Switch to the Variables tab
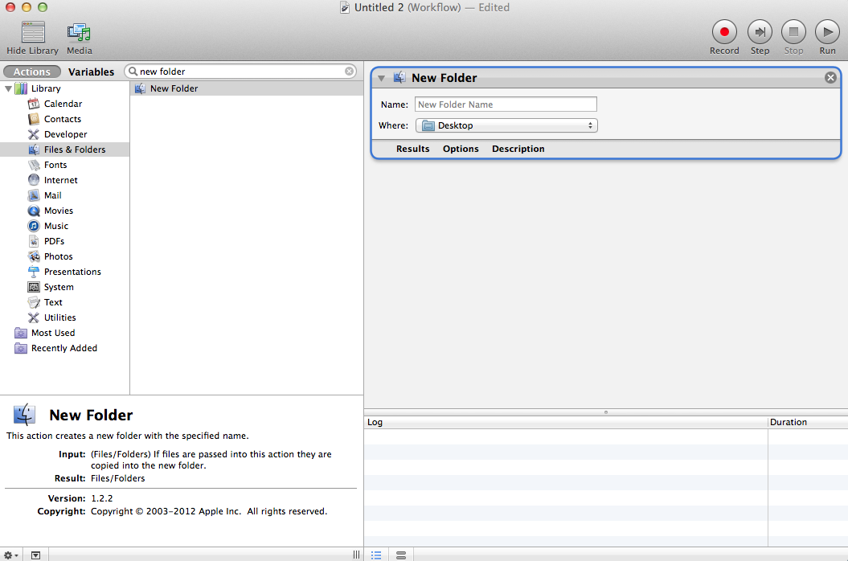This screenshot has width=848, height=561. click(91, 71)
